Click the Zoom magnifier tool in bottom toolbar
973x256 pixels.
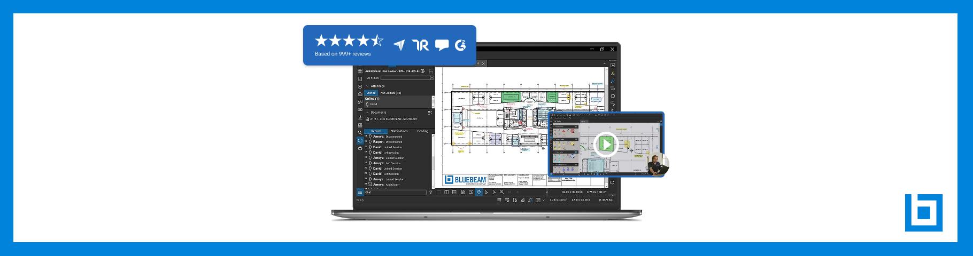click(x=502, y=192)
